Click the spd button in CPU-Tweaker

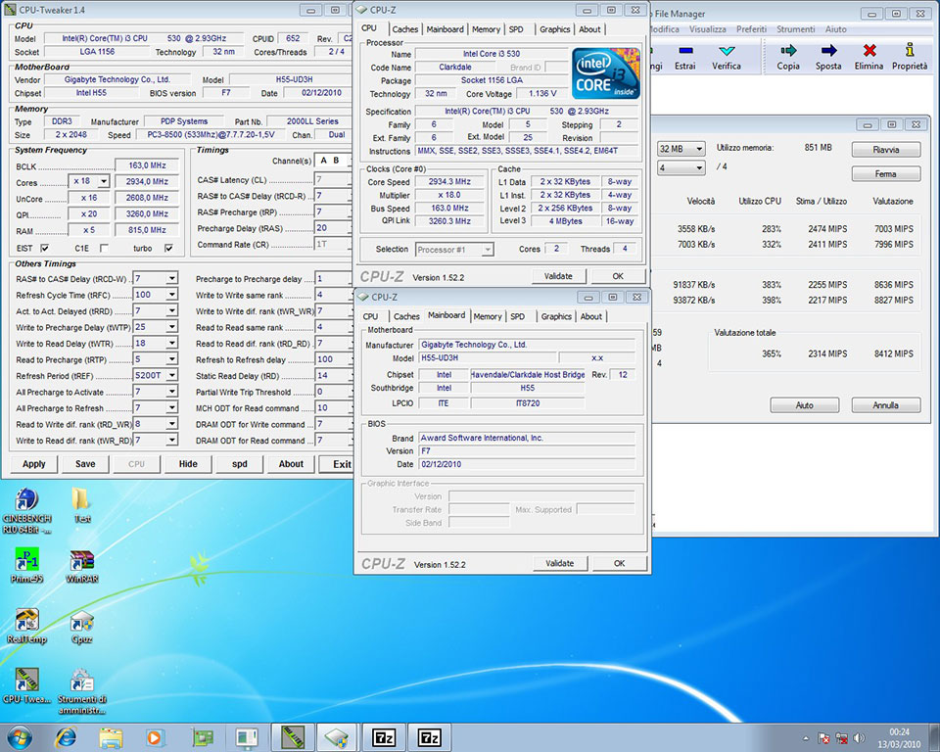pyautogui.click(x=240, y=464)
